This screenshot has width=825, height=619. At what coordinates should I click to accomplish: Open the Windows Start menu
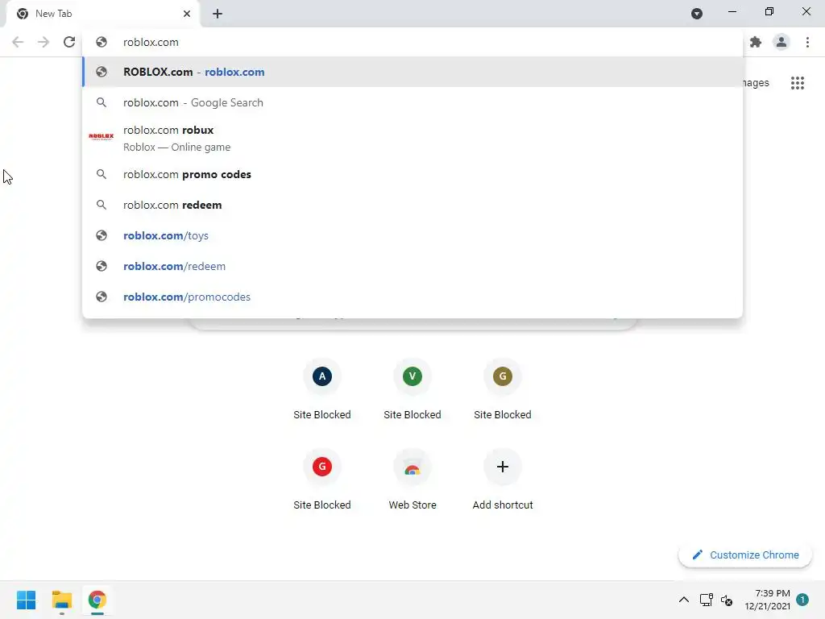pyautogui.click(x=26, y=600)
